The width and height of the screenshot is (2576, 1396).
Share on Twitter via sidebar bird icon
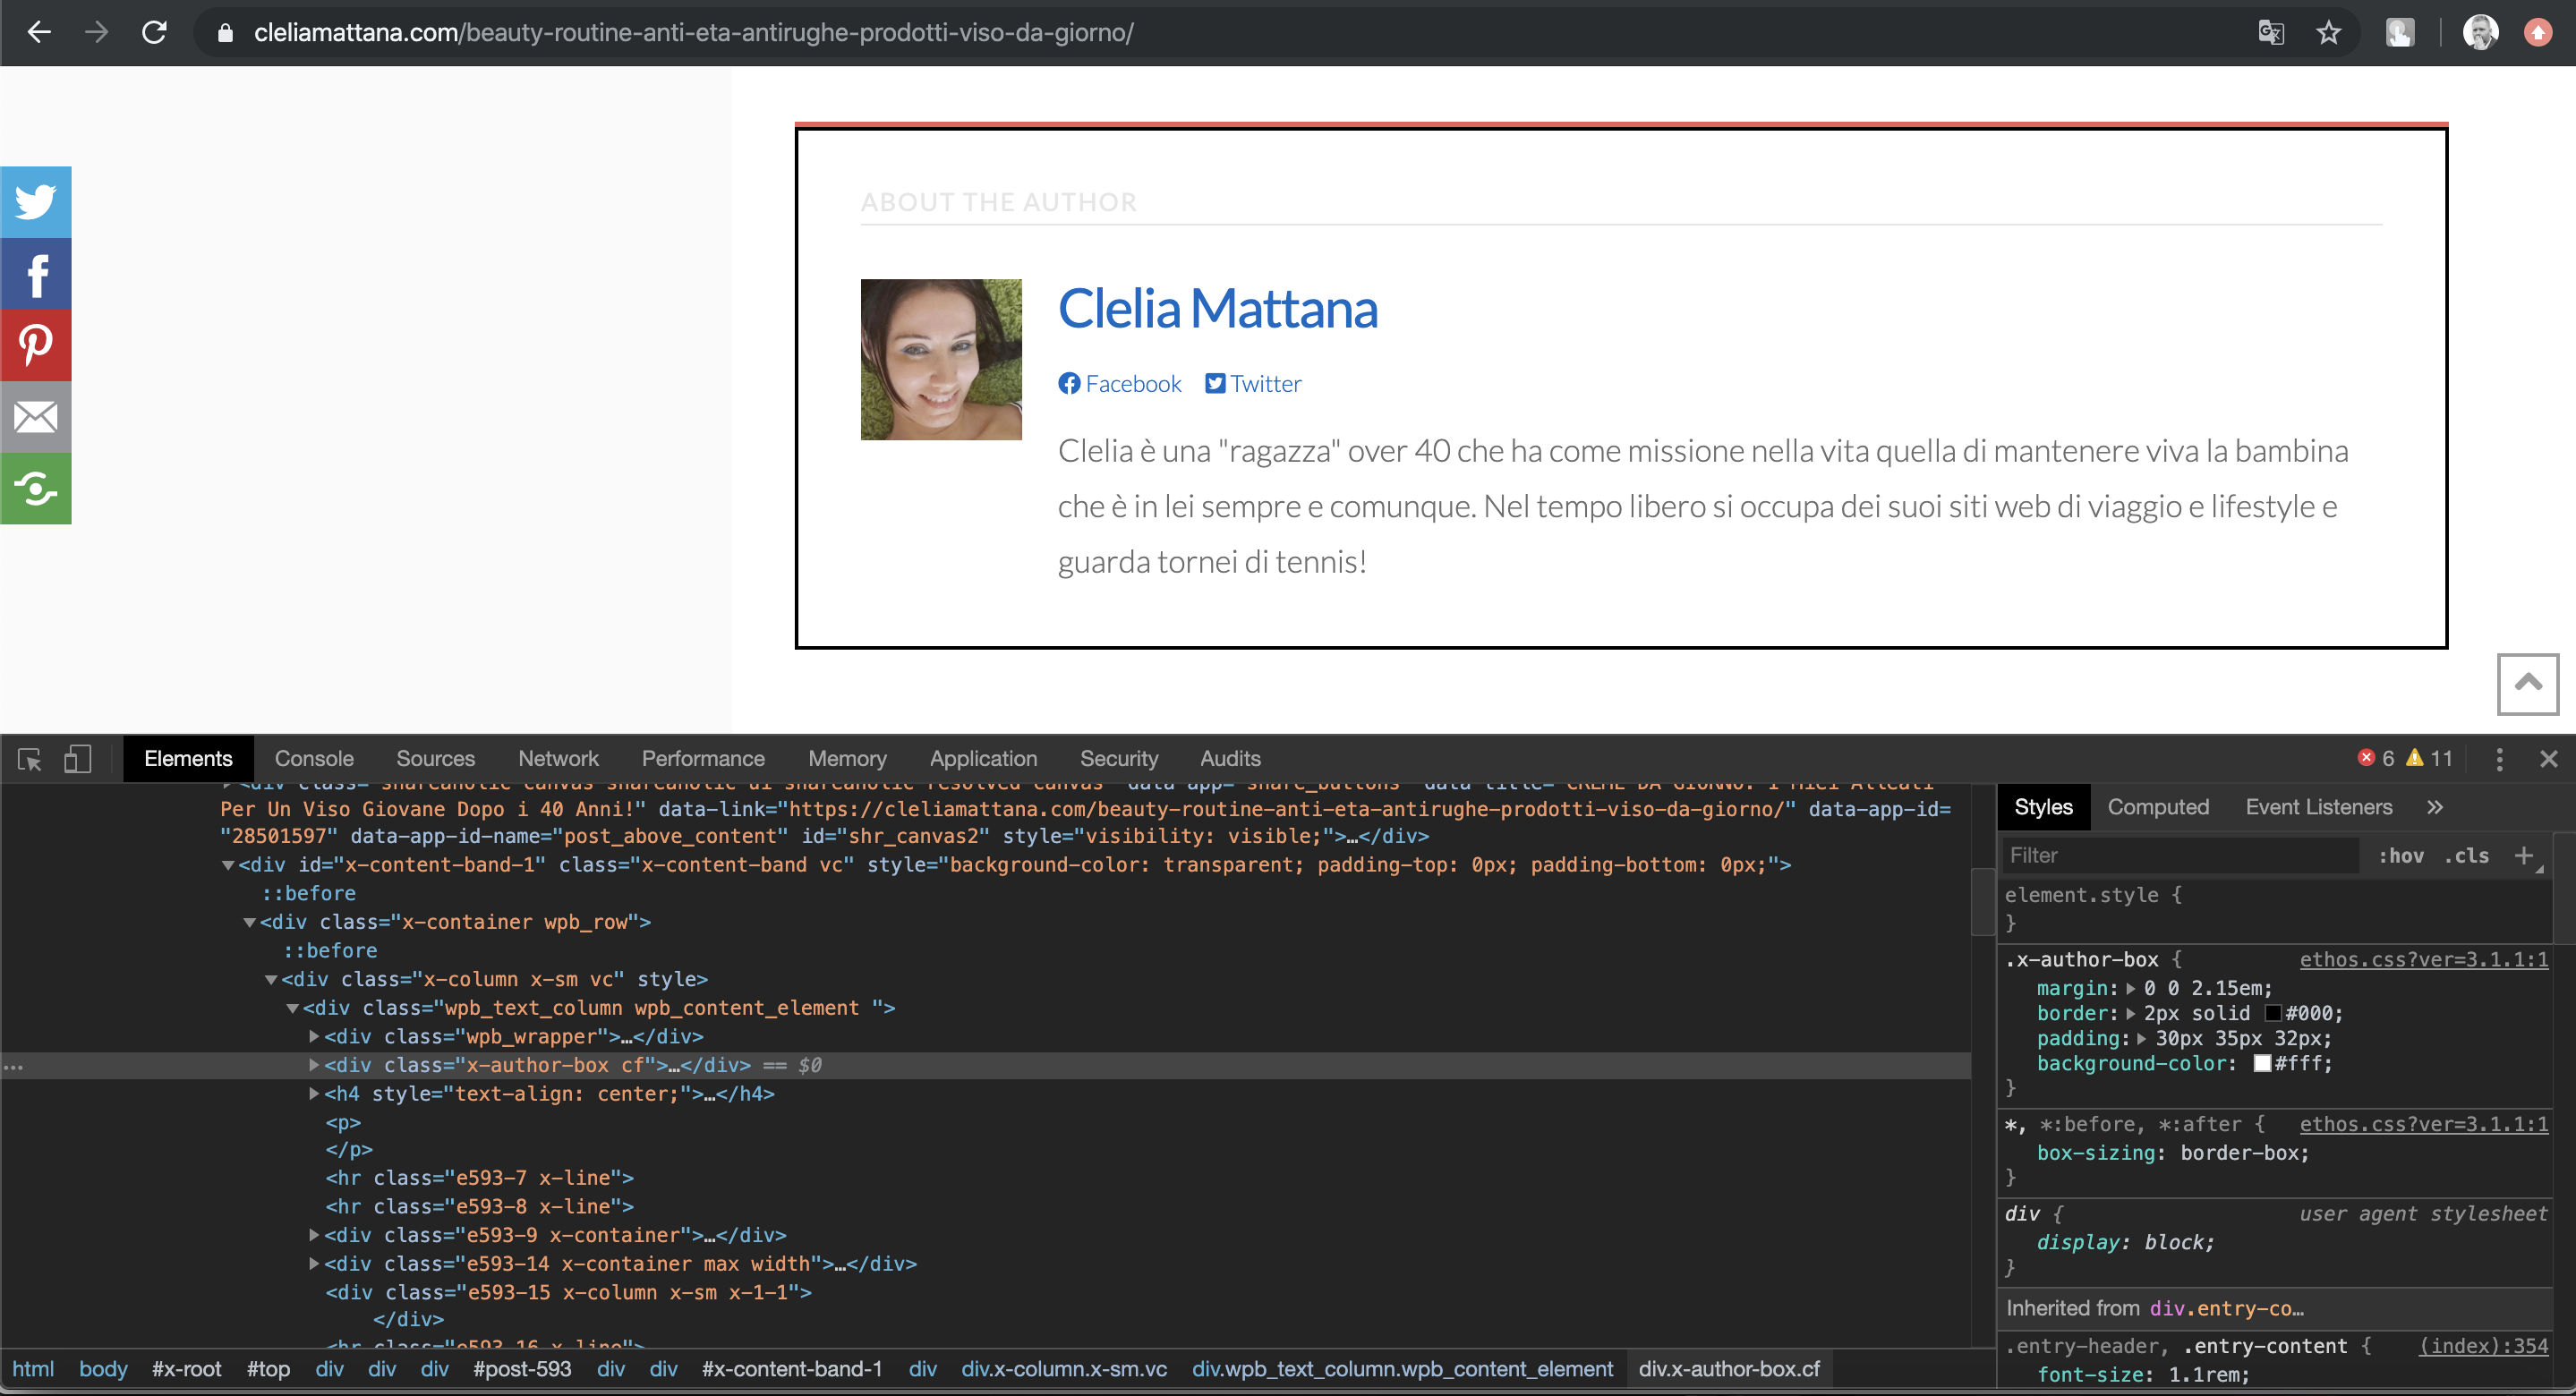point(36,202)
